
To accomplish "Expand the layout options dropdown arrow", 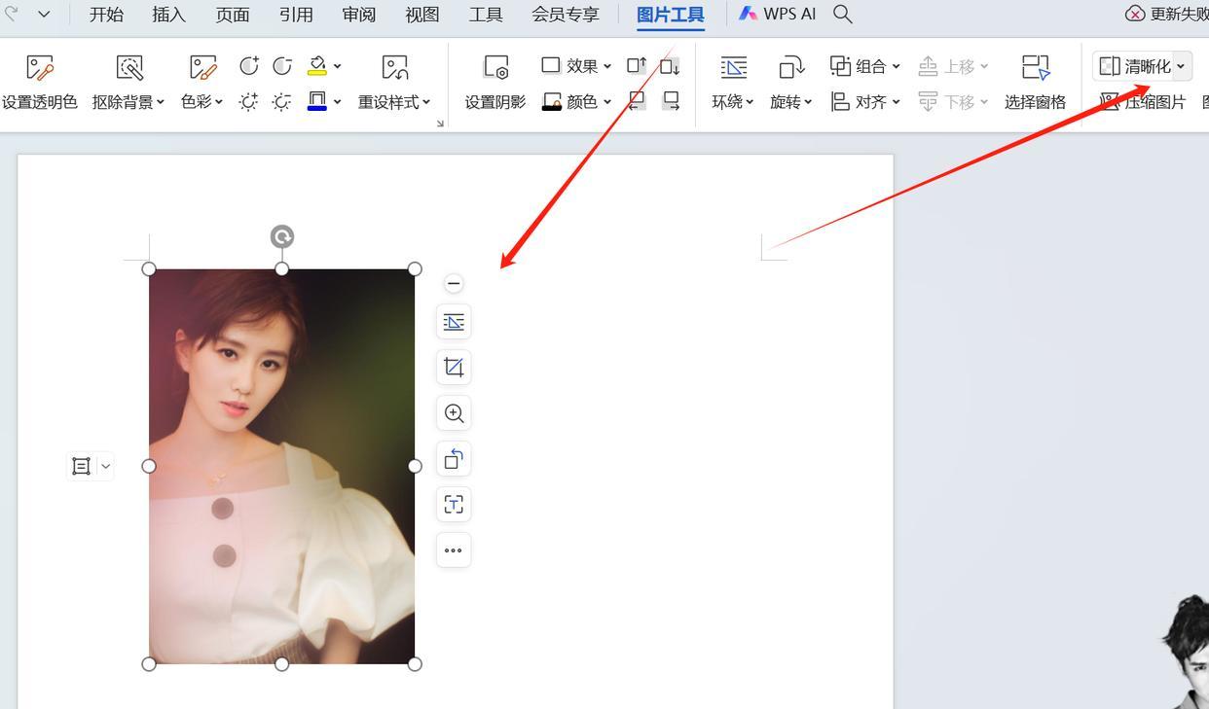I will click(x=105, y=466).
